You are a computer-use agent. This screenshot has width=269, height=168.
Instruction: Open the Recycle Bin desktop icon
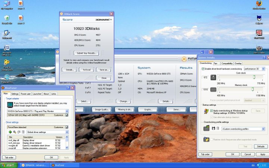pyautogui.click(x=7, y=19)
